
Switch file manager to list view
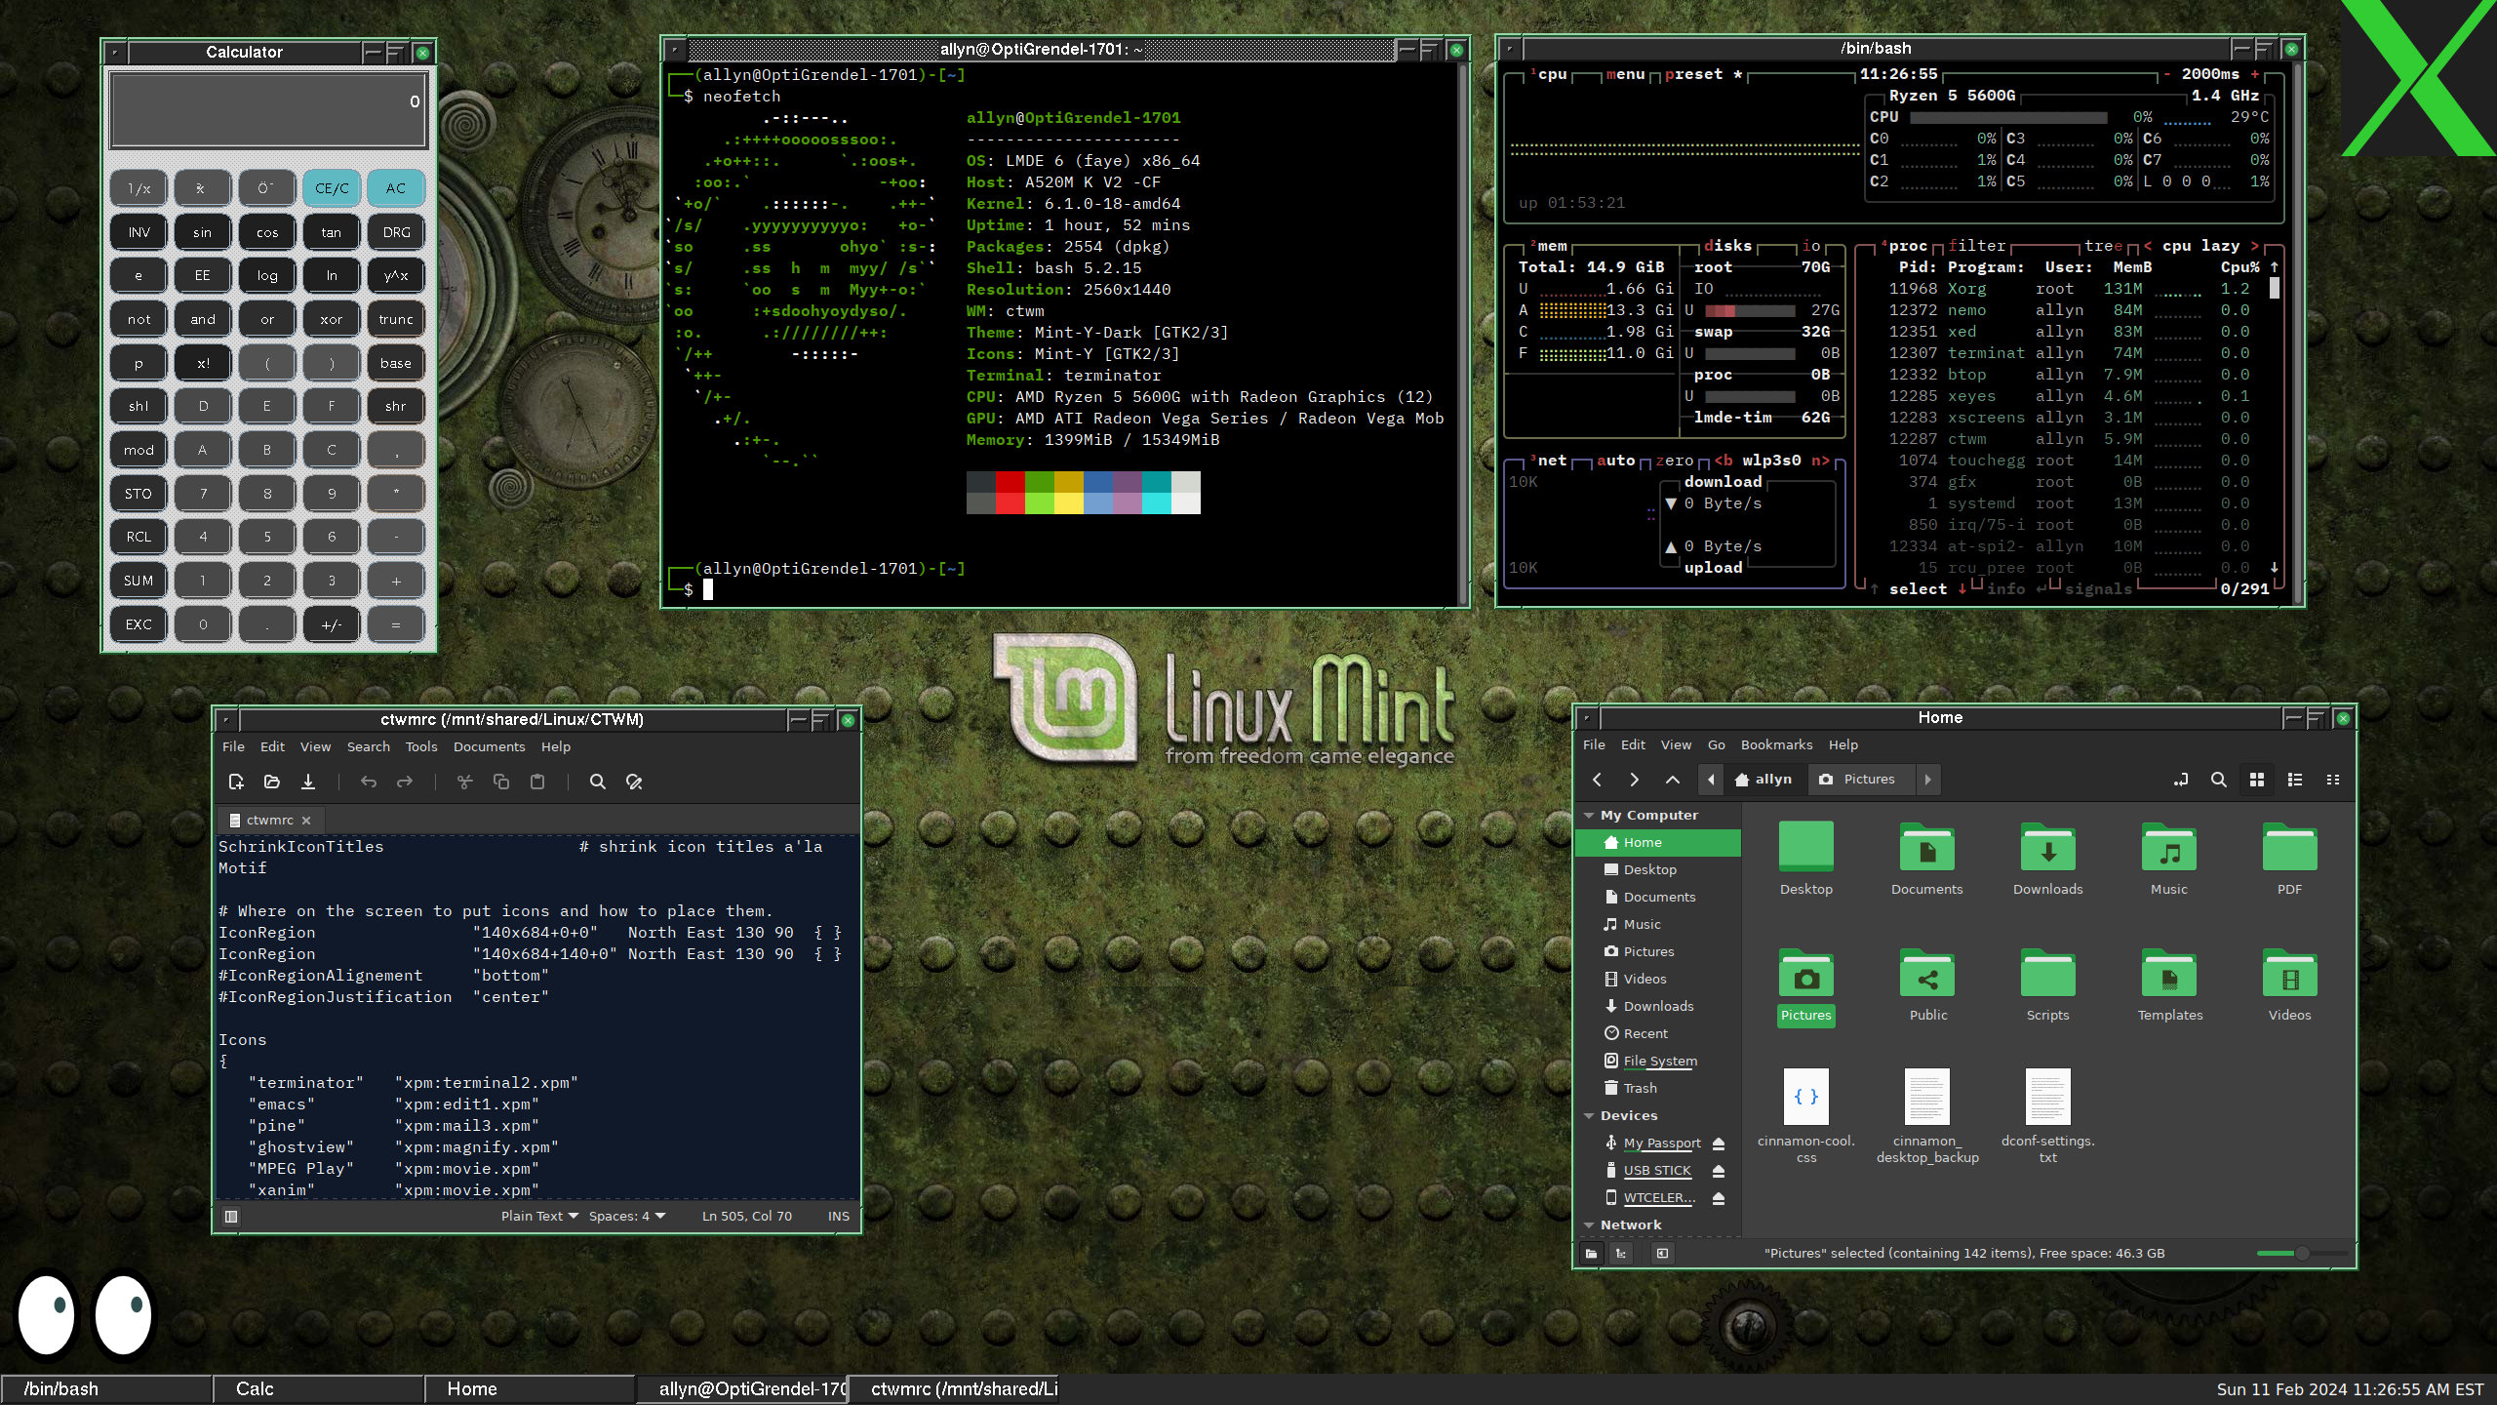2295,780
